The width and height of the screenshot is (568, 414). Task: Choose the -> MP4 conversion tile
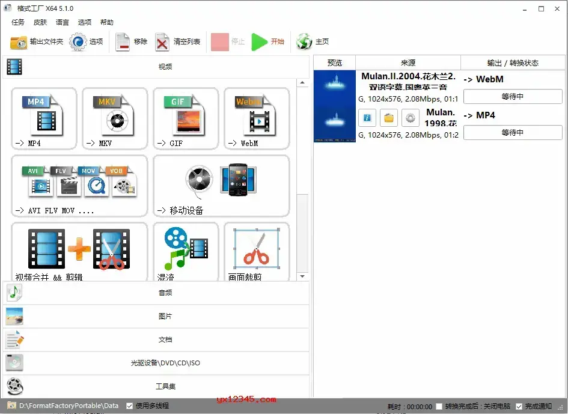click(x=44, y=118)
